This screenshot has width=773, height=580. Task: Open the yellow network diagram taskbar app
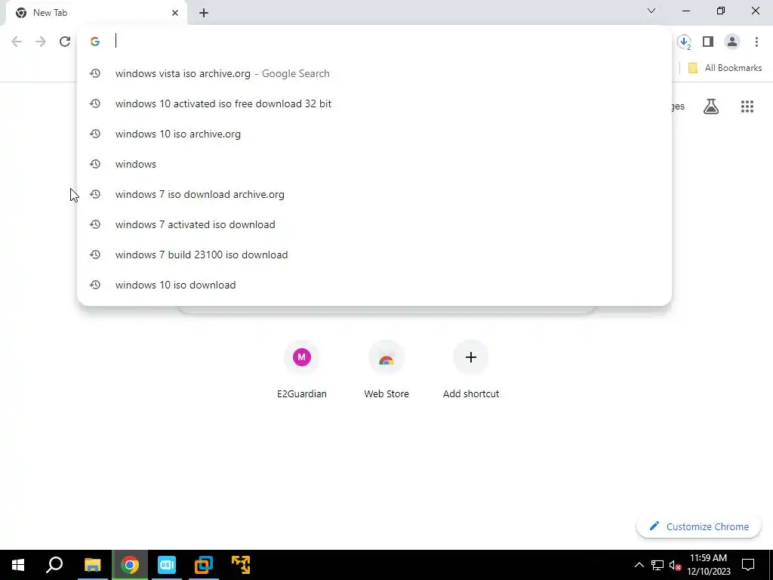pos(241,565)
